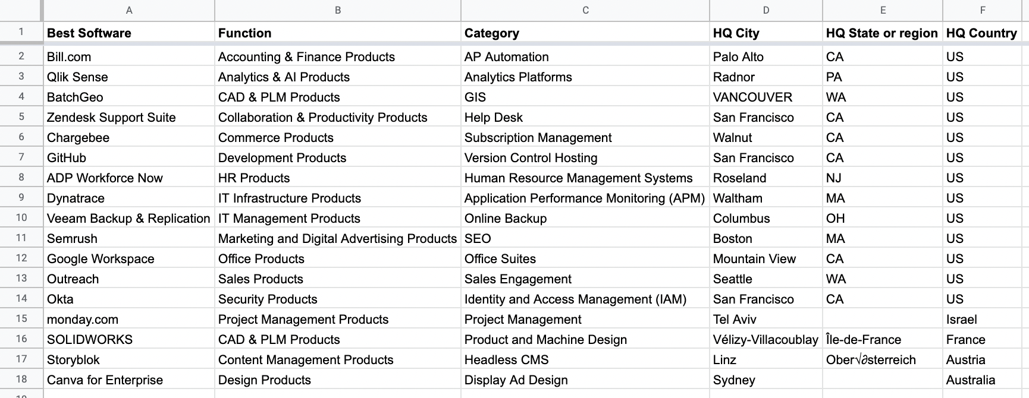Click the HQ State or region header
The image size is (1029, 398).
click(x=883, y=33)
